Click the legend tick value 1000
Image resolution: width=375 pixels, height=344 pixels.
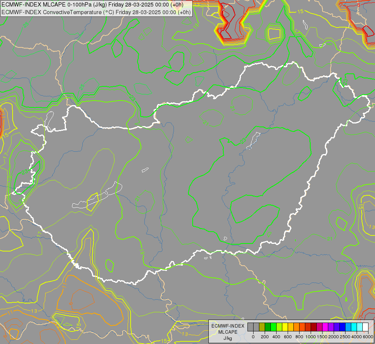point(311,337)
